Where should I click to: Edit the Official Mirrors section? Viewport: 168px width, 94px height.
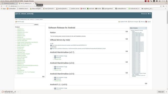coord(127,39)
